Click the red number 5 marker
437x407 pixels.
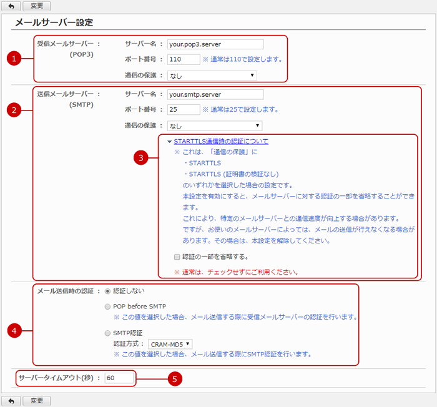click(x=177, y=378)
